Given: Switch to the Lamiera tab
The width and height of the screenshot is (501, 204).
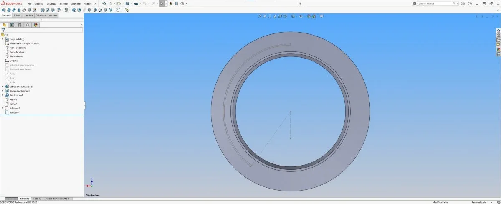Looking at the screenshot, I should pyautogui.click(x=29, y=15).
